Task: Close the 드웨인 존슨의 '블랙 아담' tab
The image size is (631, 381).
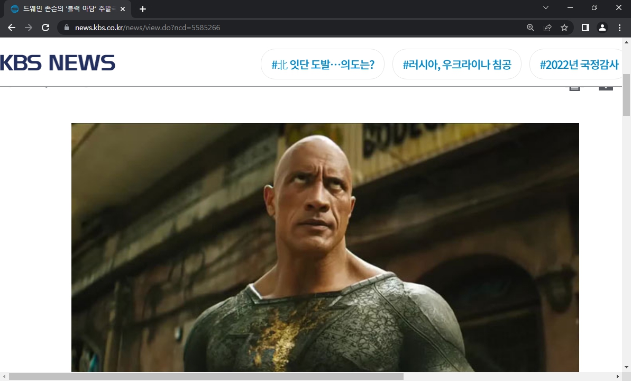Action: [x=123, y=9]
